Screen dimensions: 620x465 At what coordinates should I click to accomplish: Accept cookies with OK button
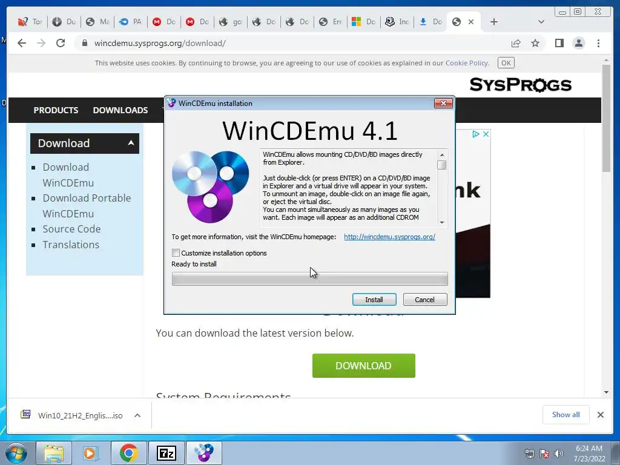(506, 63)
